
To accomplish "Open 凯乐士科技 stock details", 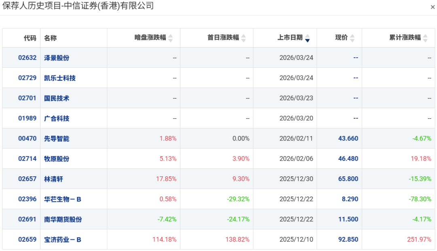I will coord(60,78).
